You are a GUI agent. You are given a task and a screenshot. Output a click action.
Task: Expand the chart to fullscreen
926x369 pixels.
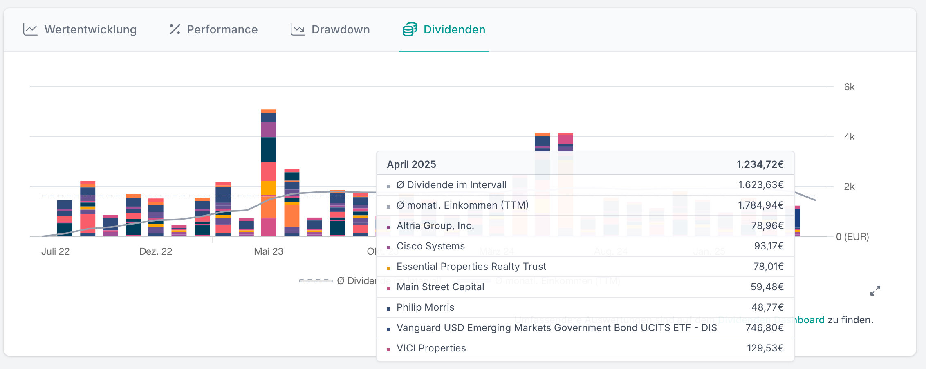pos(875,291)
